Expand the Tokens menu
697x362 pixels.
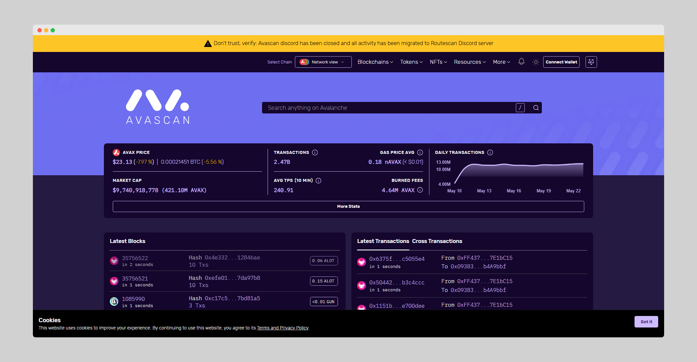click(411, 62)
